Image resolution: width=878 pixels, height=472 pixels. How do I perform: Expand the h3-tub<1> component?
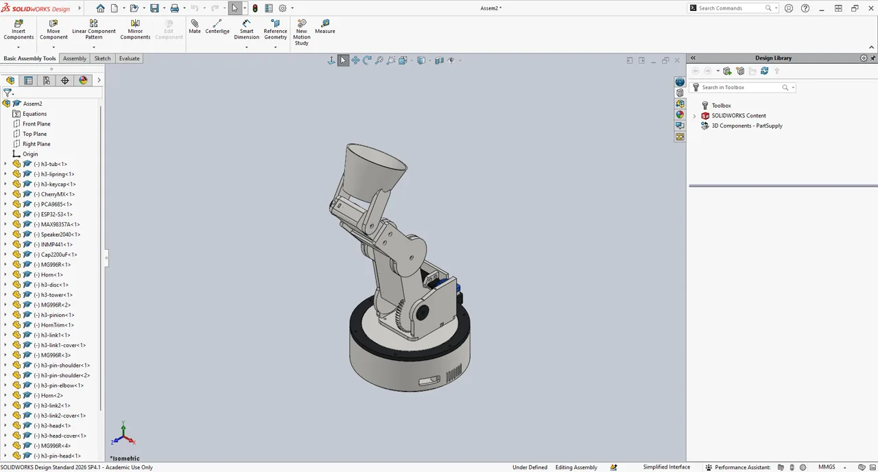(x=5, y=164)
